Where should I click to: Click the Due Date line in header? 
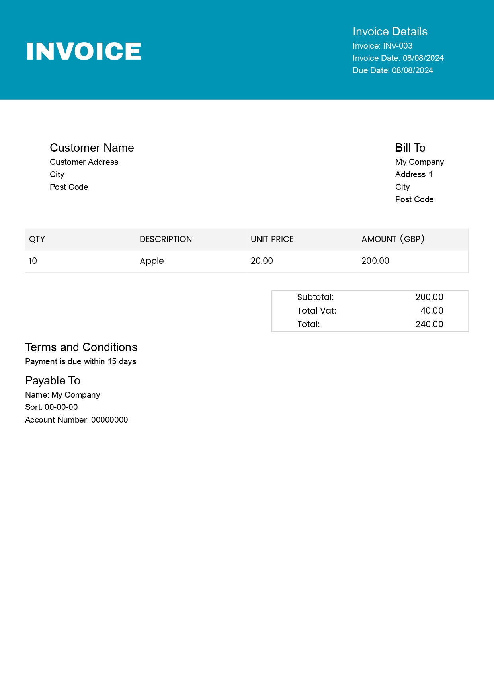click(x=392, y=70)
